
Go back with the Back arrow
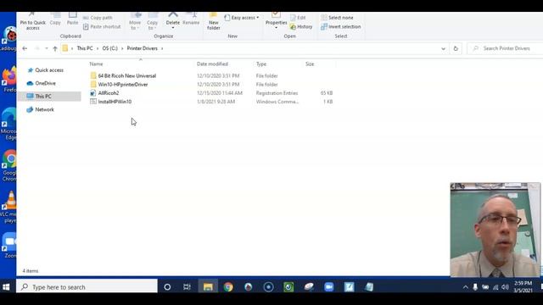(x=25, y=48)
